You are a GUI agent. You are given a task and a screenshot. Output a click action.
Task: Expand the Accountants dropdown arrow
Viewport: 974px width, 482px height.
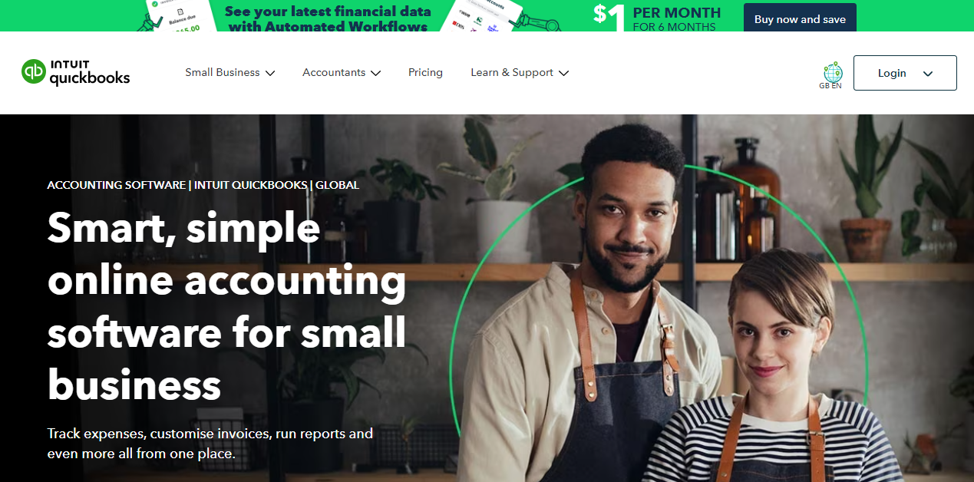click(x=375, y=73)
